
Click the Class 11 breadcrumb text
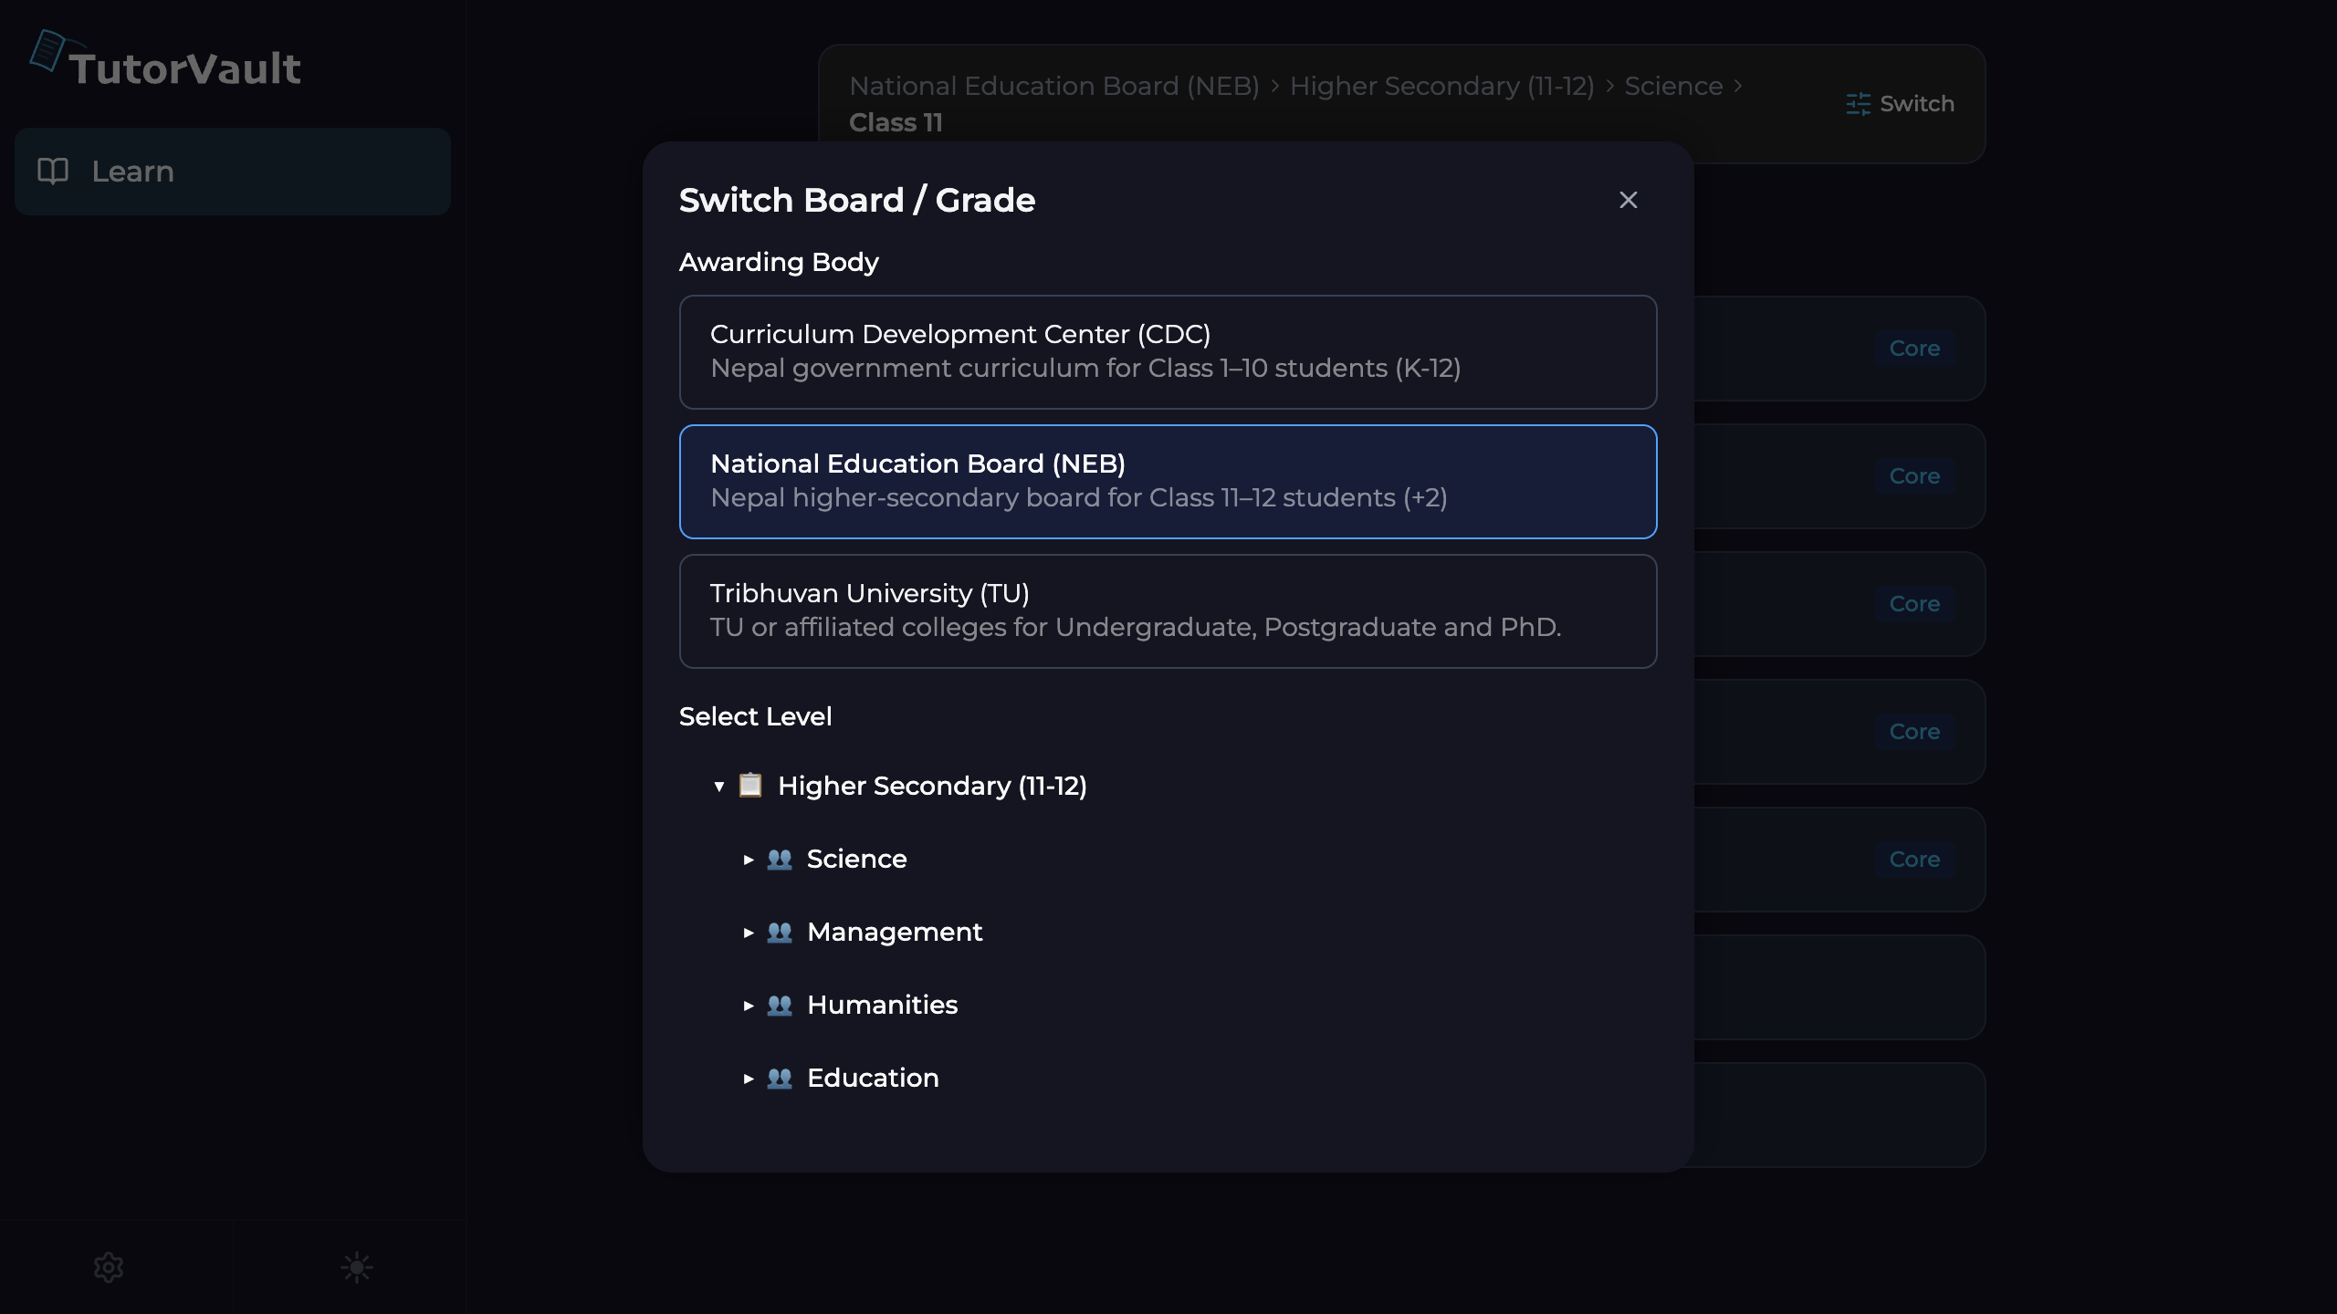[x=896, y=122]
